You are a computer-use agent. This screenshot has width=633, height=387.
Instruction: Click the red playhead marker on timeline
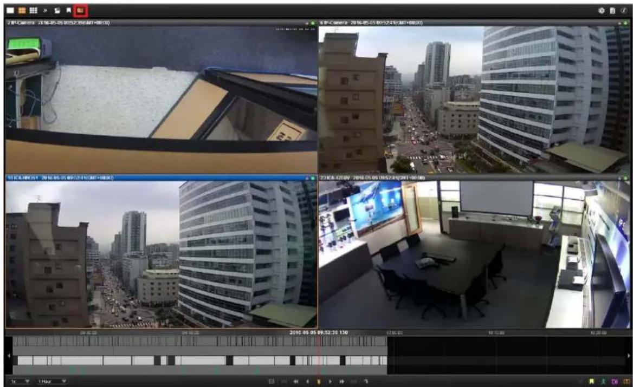[319, 355]
